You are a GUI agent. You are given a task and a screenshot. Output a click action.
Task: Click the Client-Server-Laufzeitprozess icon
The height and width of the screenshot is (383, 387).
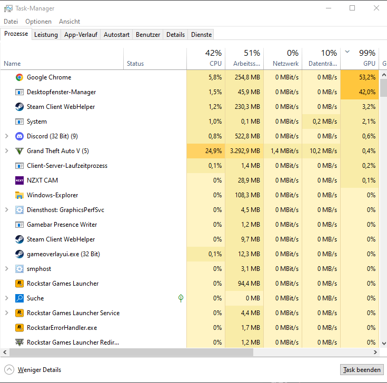(19, 166)
